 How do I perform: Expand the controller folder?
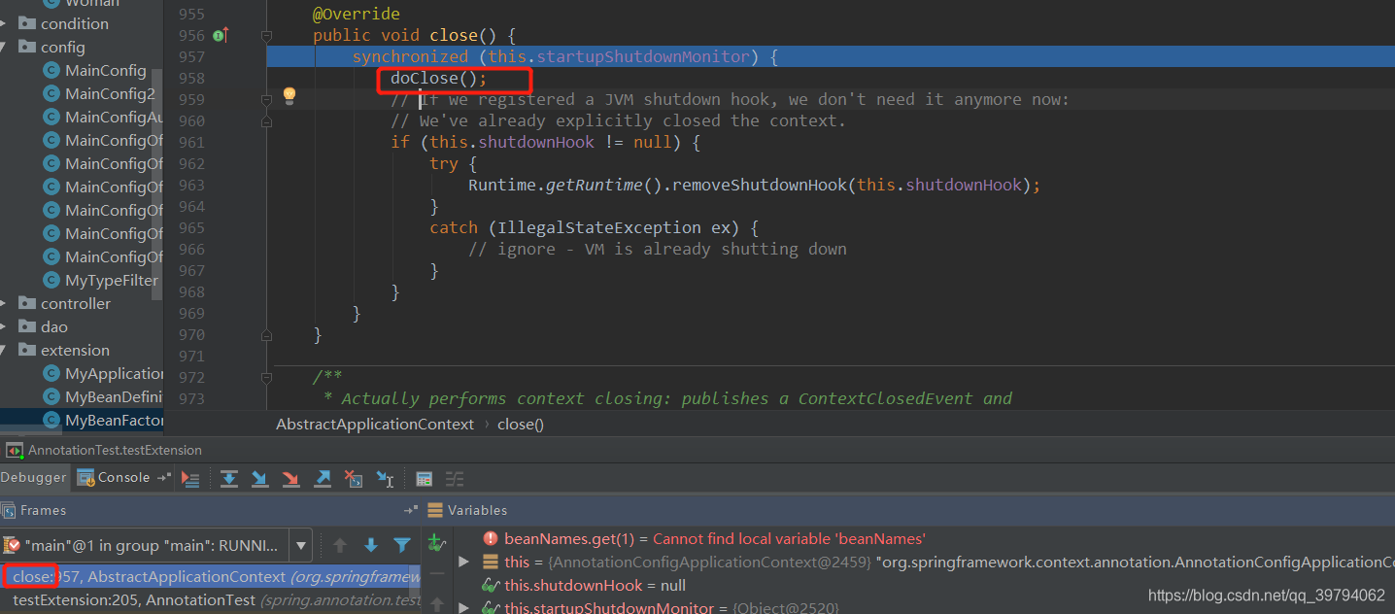(x=4, y=303)
